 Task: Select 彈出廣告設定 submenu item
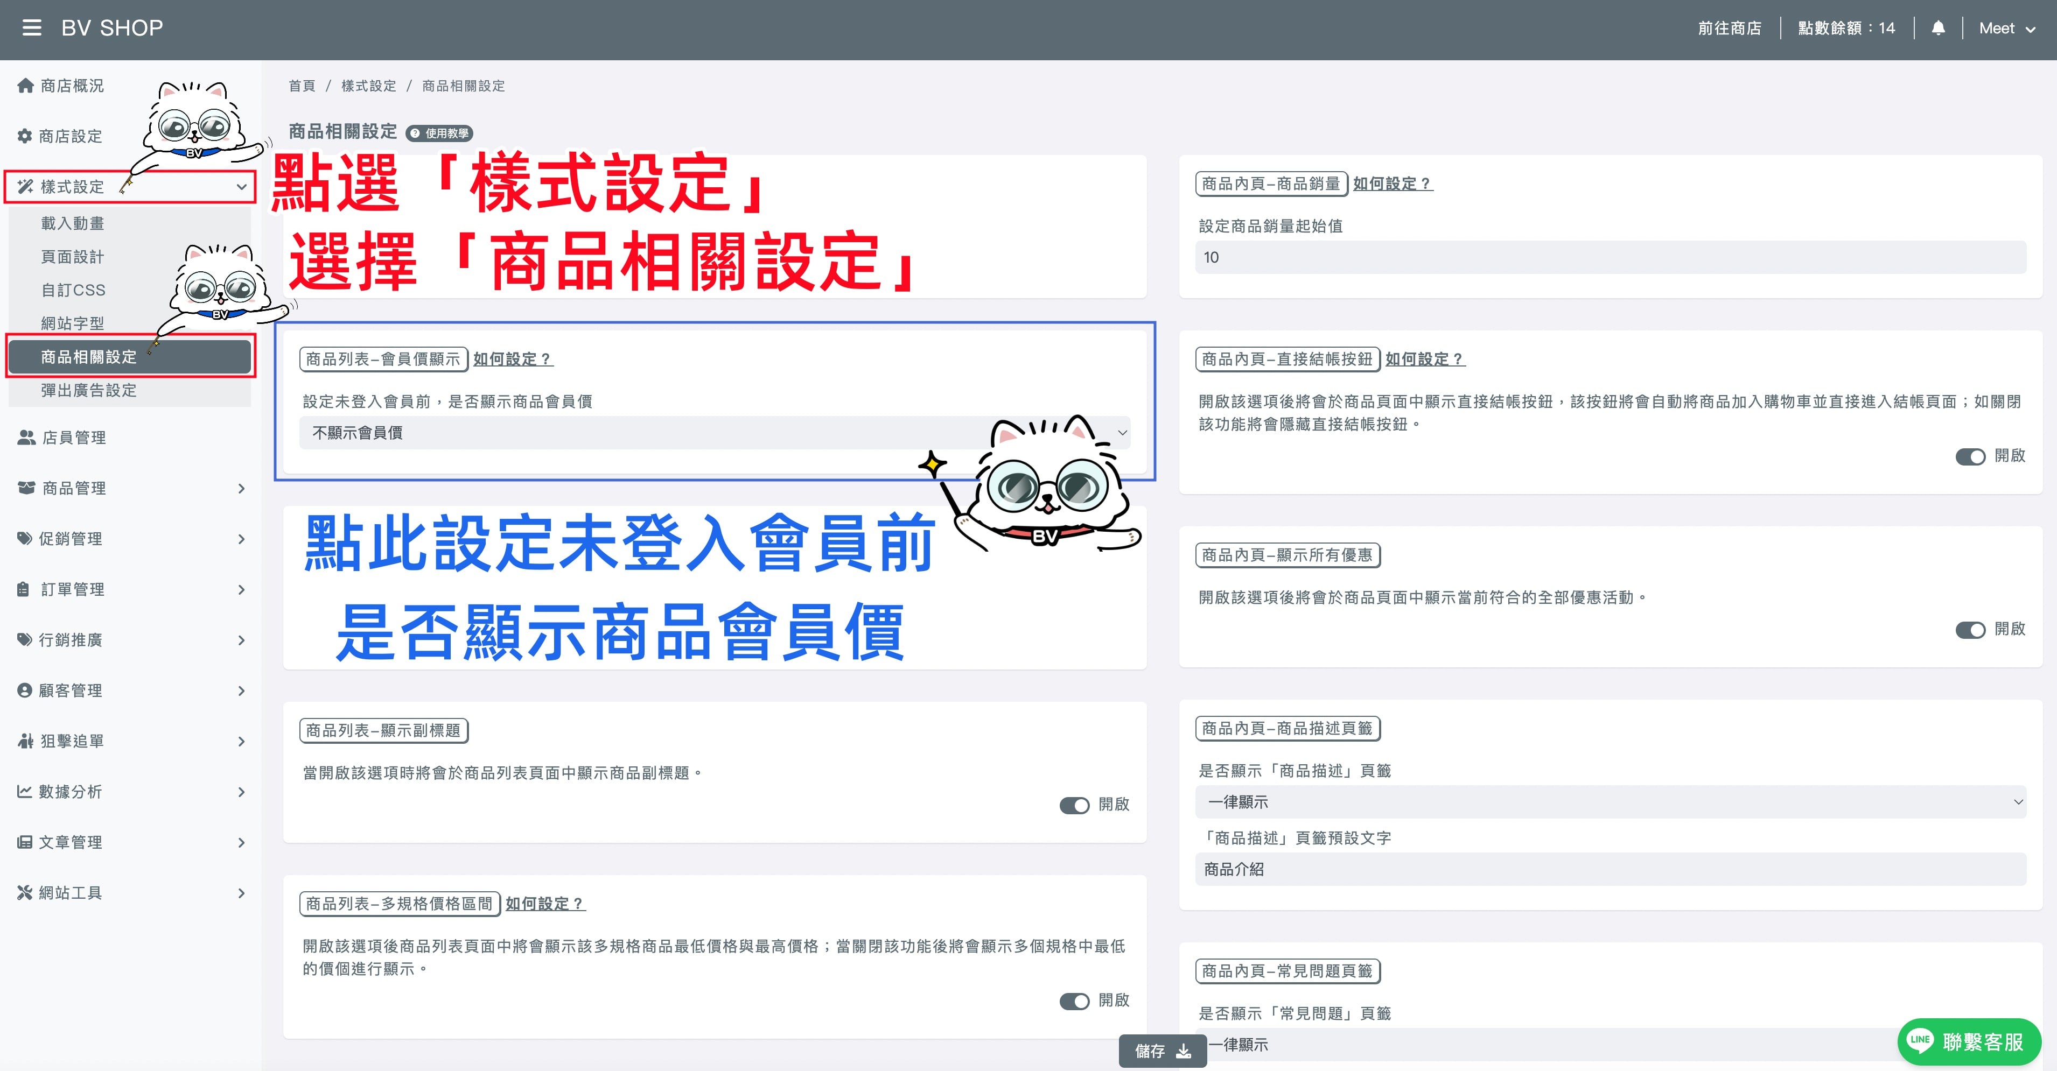[129, 390]
